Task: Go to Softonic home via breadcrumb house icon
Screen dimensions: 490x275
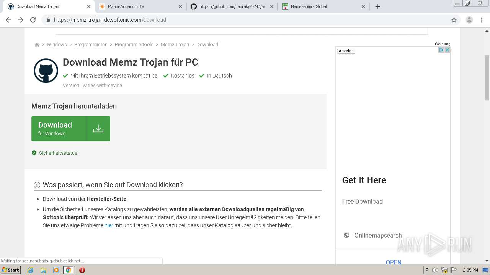Action: 37,45
